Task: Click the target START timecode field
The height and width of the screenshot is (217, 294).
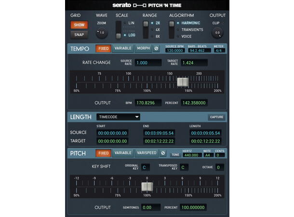Action: coord(112,141)
